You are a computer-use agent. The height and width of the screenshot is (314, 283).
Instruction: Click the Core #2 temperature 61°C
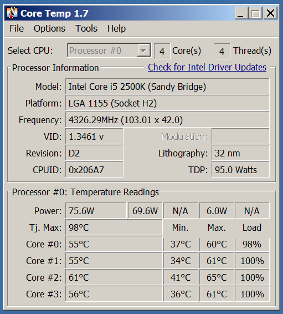[114, 277]
